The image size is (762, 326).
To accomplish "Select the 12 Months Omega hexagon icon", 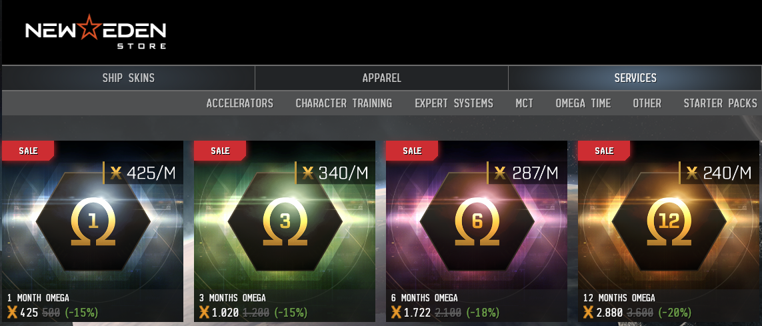I will click(669, 221).
